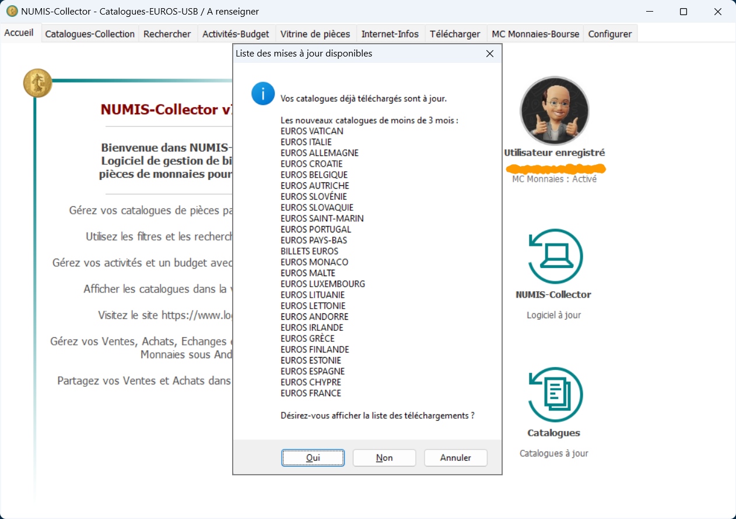Click the 'Catalogues à jour' status text
Screen dimensions: 736x519
554,453
